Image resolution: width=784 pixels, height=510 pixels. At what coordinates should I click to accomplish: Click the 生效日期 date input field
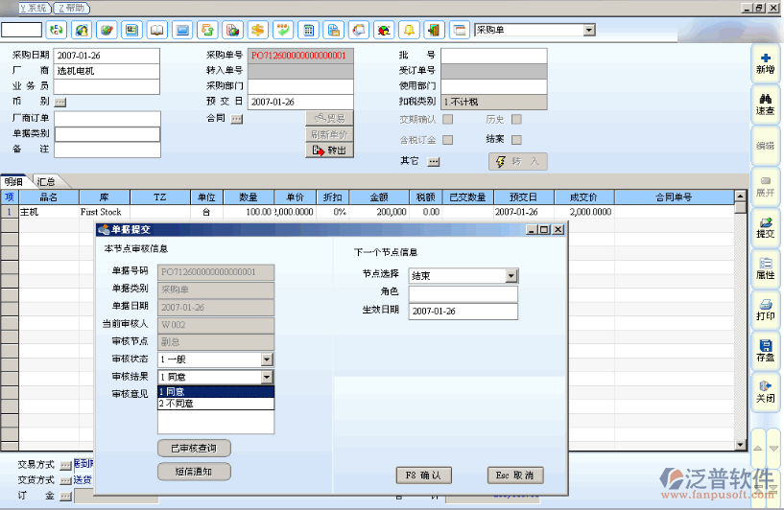463,312
